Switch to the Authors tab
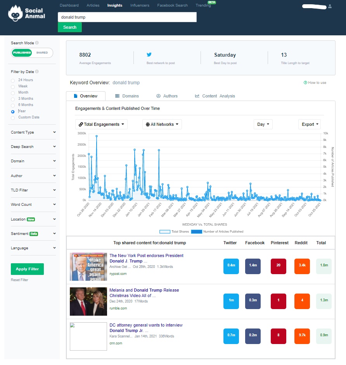This screenshot has height=365, width=346. click(x=167, y=96)
